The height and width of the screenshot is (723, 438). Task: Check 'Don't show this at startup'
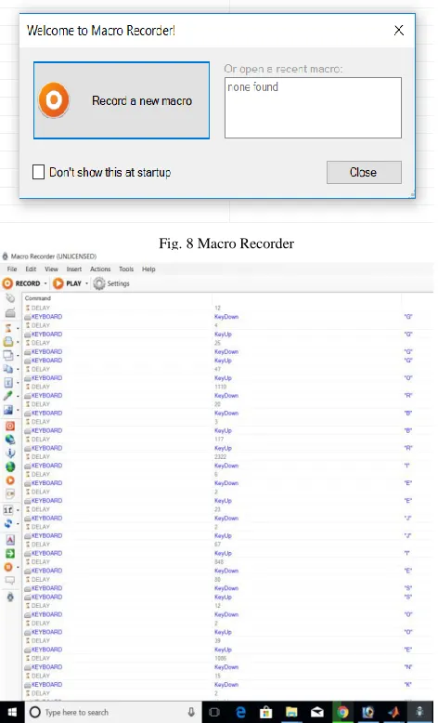click(x=39, y=172)
